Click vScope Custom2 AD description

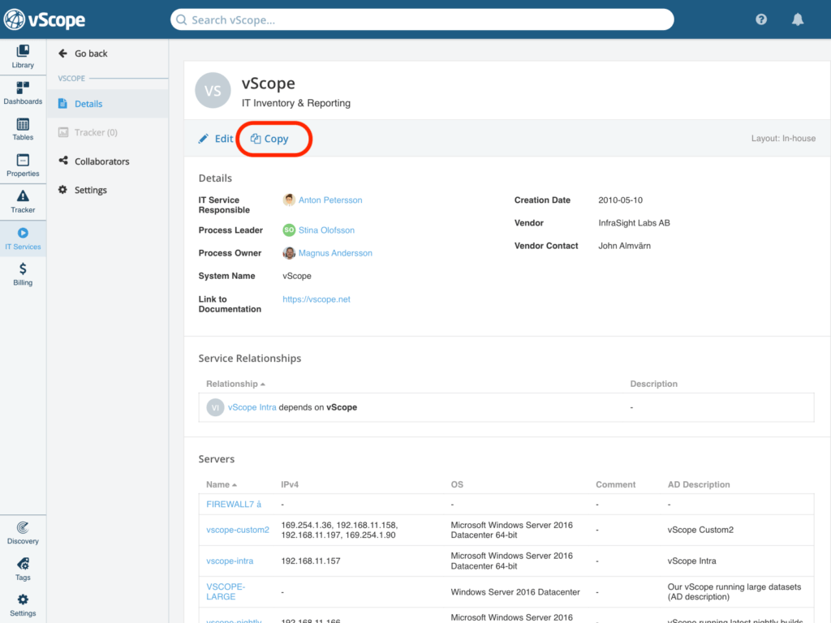(x=700, y=530)
